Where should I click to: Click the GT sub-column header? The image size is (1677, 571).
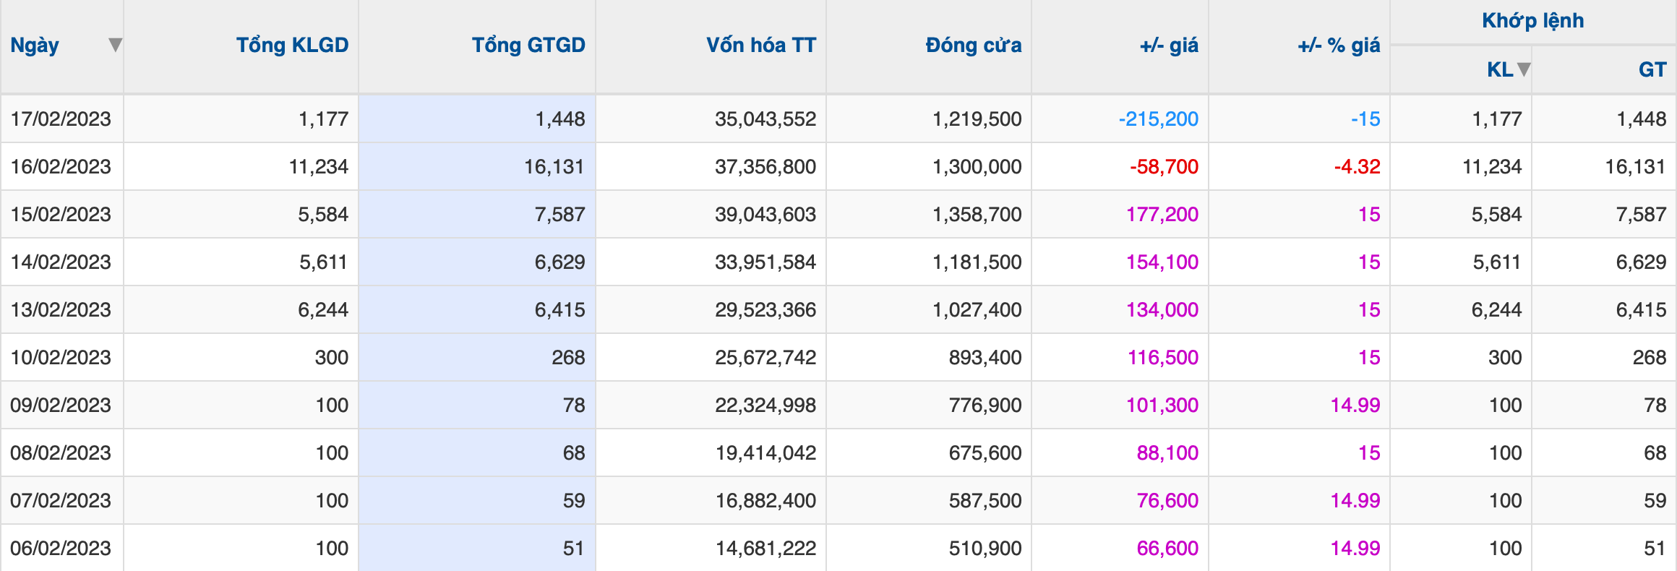tap(1652, 69)
